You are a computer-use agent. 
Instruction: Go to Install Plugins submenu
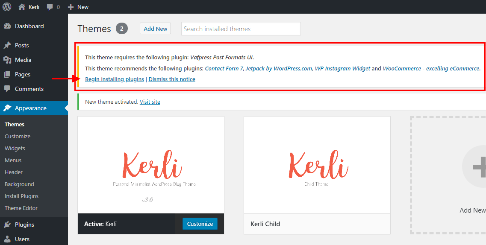[22, 196]
